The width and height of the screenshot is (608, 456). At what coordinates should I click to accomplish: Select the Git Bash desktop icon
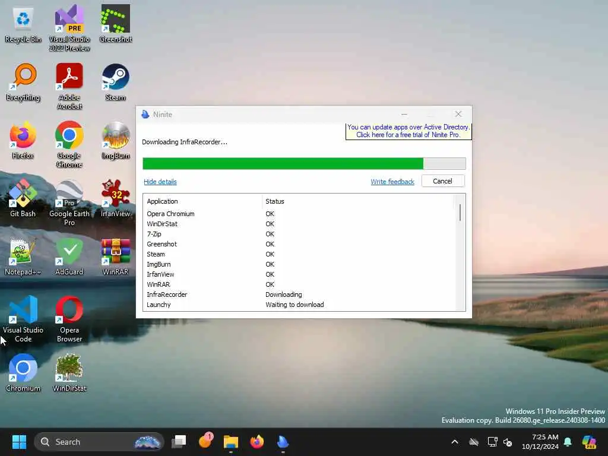(x=23, y=198)
